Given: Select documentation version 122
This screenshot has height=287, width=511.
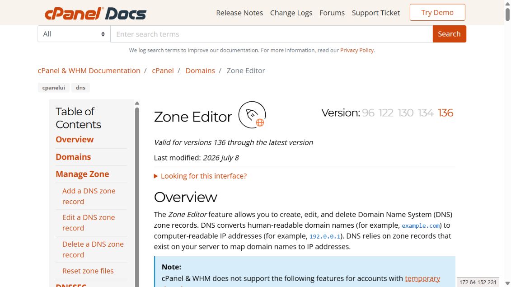Looking at the screenshot, I should tap(386, 113).
